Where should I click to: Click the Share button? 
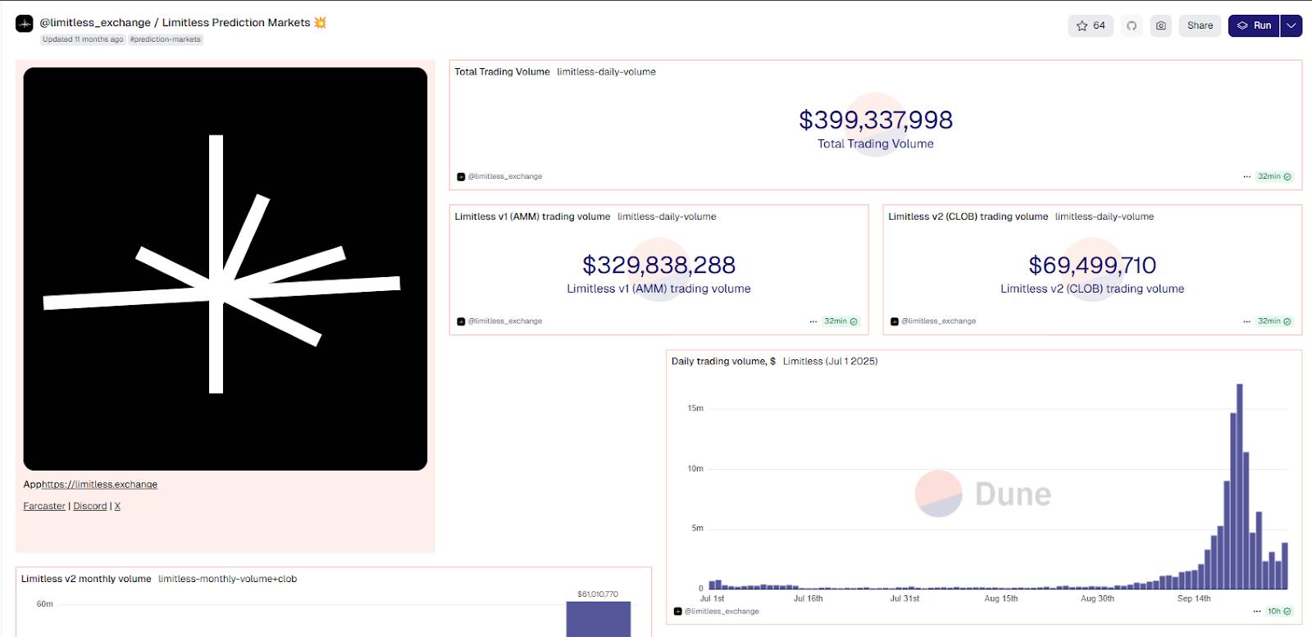pos(1200,25)
